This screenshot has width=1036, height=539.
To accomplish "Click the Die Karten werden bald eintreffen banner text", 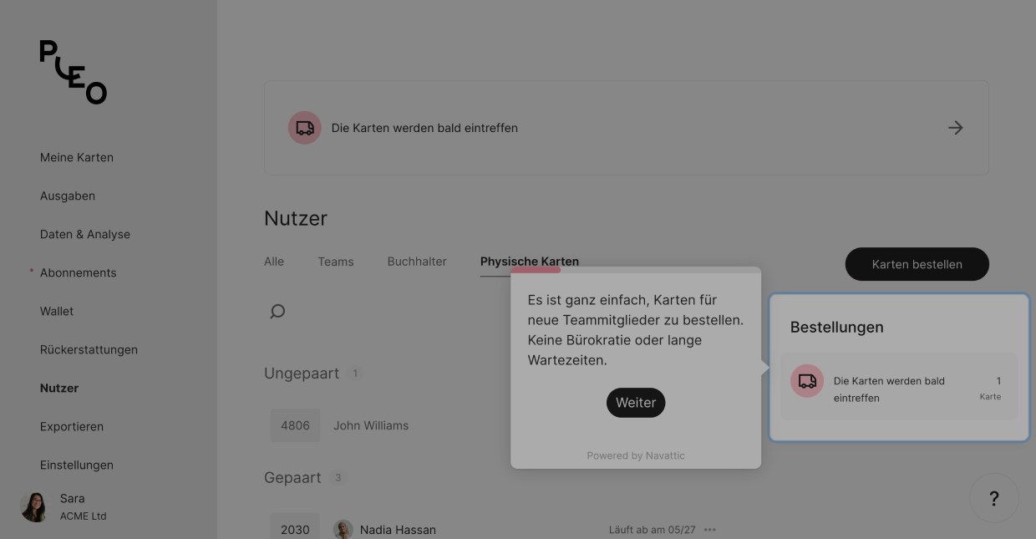I will pos(424,128).
